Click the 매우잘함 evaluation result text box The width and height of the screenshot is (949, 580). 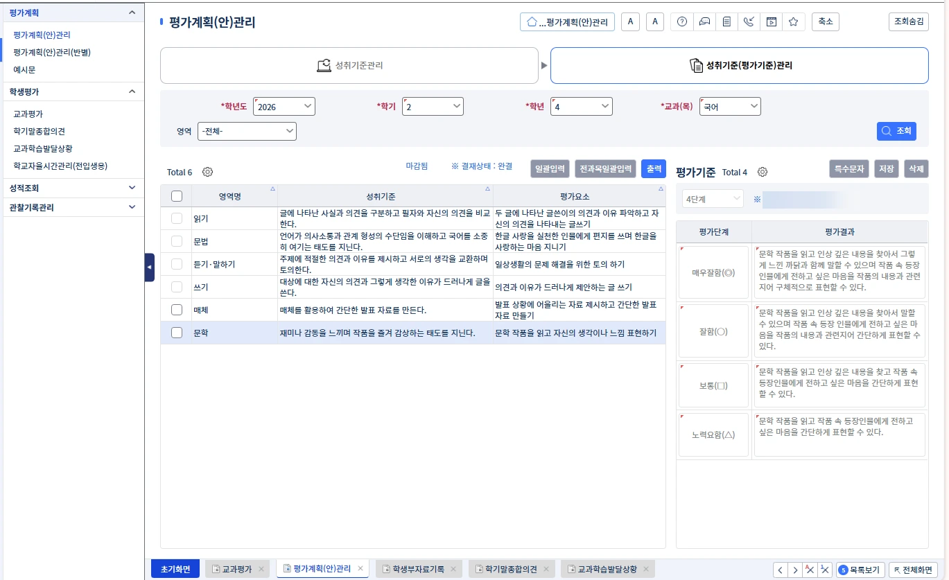click(x=839, y=273)
